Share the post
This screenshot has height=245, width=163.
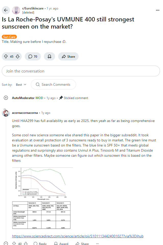coord(68,56)
